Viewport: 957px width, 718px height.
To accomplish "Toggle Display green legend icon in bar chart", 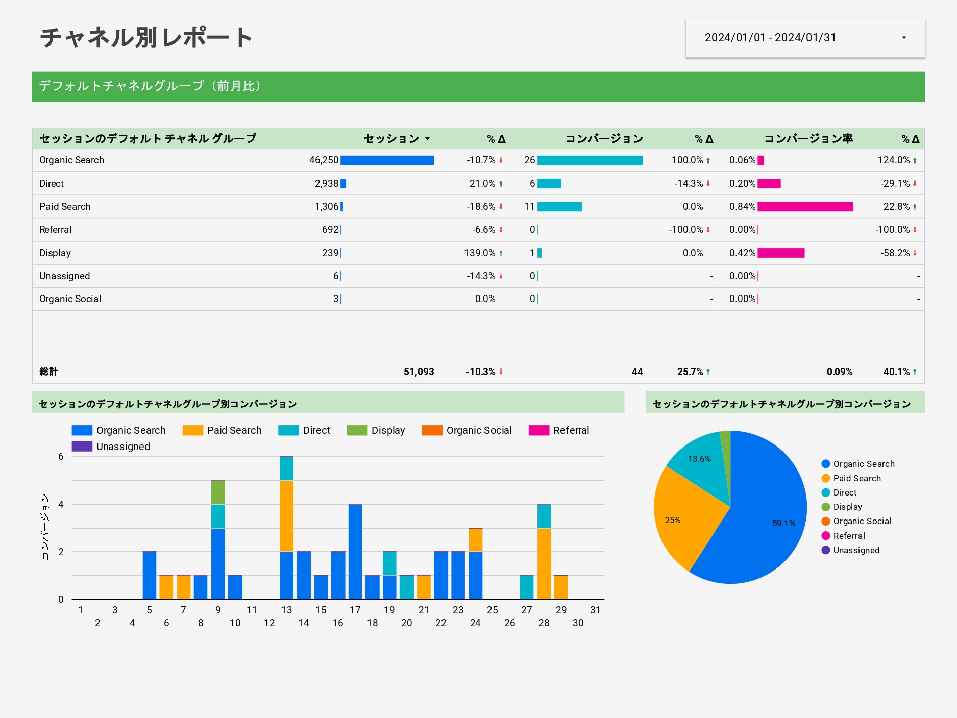I will pyautogui.click(x=357, y=430).
